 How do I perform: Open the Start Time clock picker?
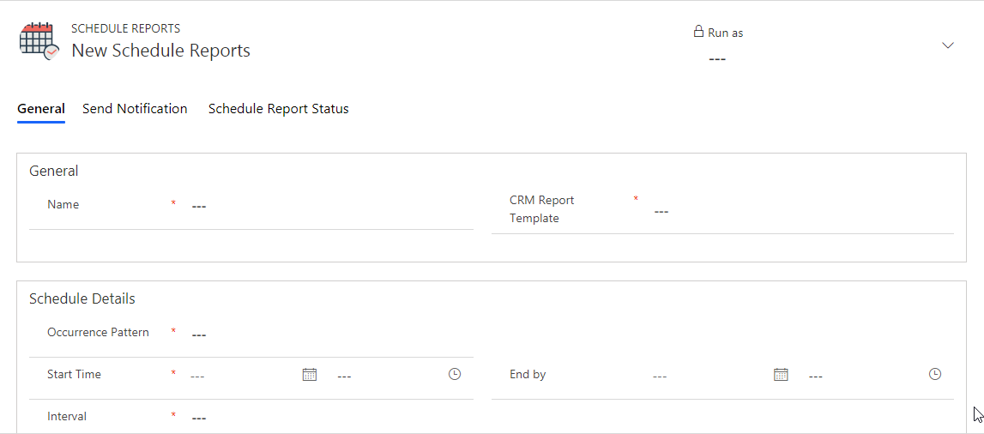[x=455, y=374]
